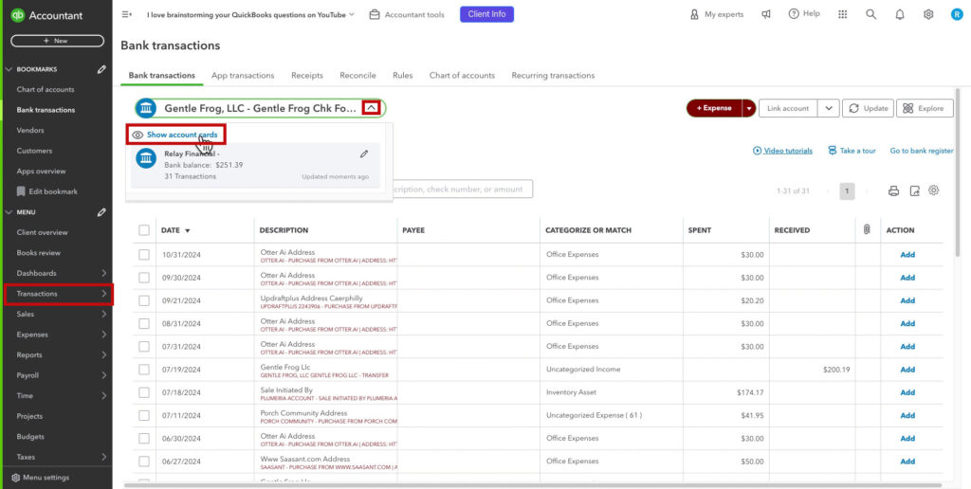Click the horizontal scrollbar under the table

[x=533, y=485]
